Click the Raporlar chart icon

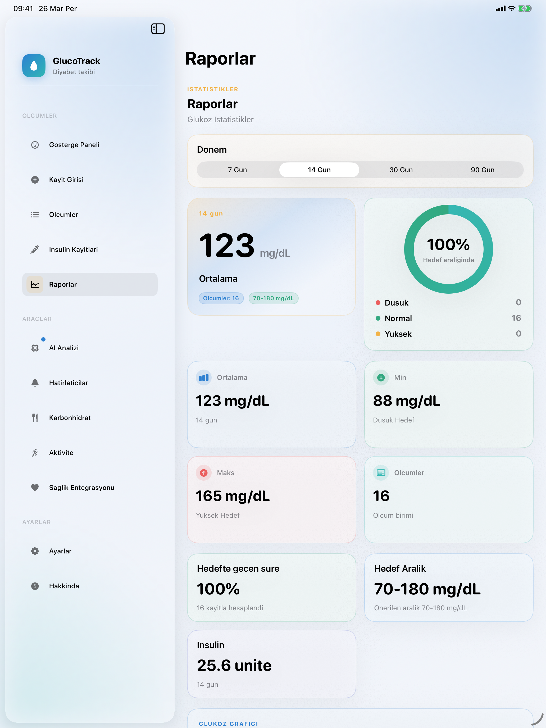[x=35, y=284]
